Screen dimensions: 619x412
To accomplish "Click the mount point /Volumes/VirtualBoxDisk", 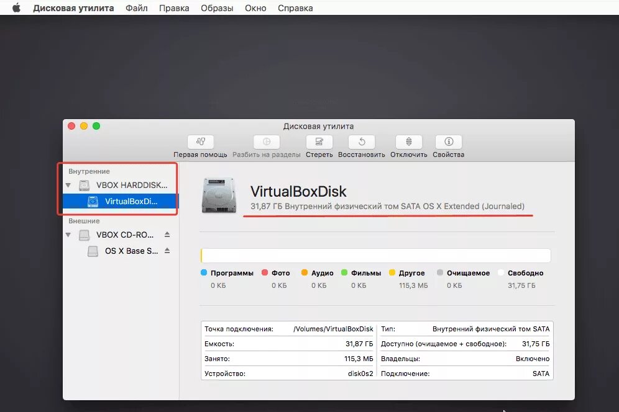I will 333,329.
